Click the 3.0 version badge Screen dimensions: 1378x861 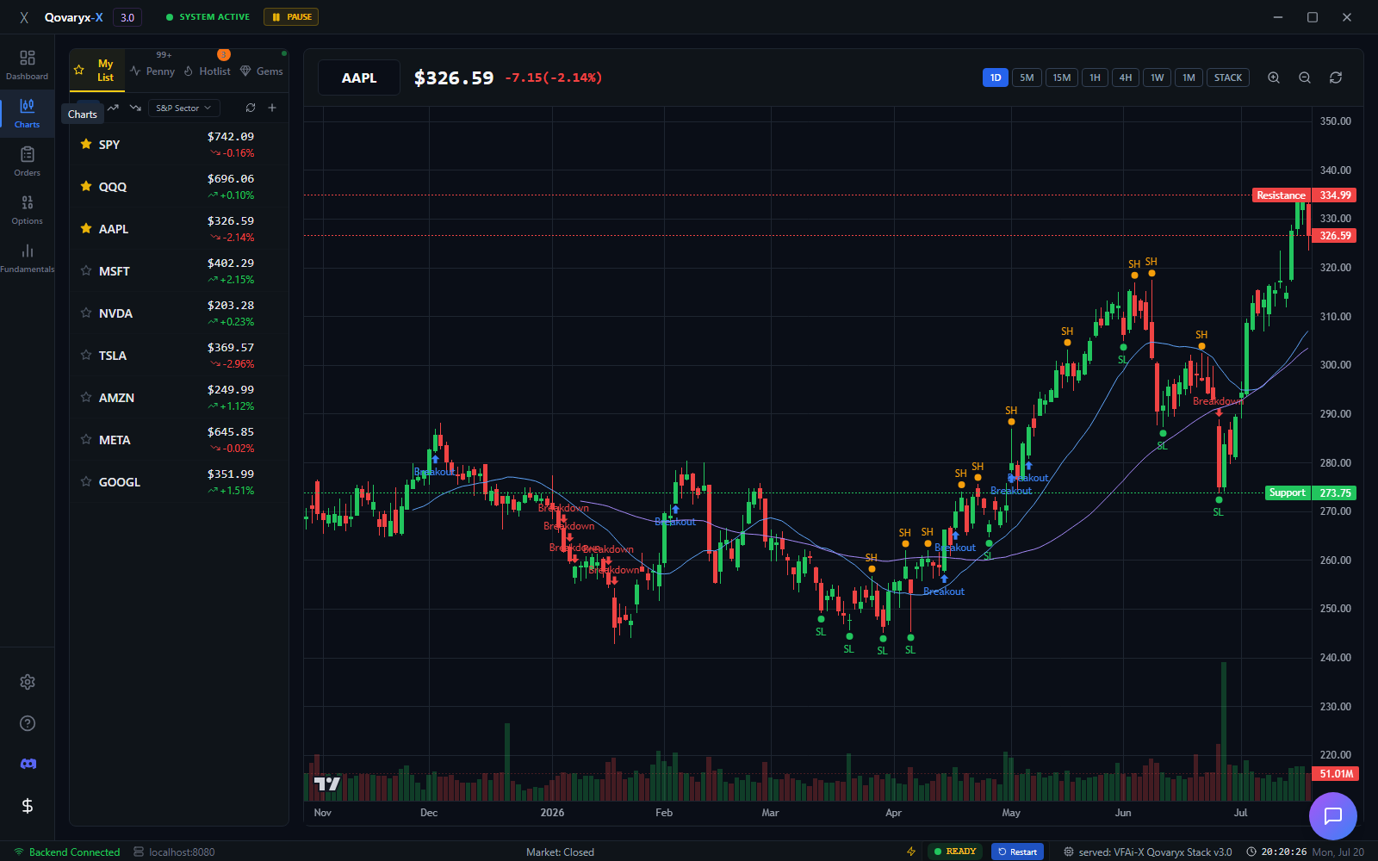tap(127, 17)
